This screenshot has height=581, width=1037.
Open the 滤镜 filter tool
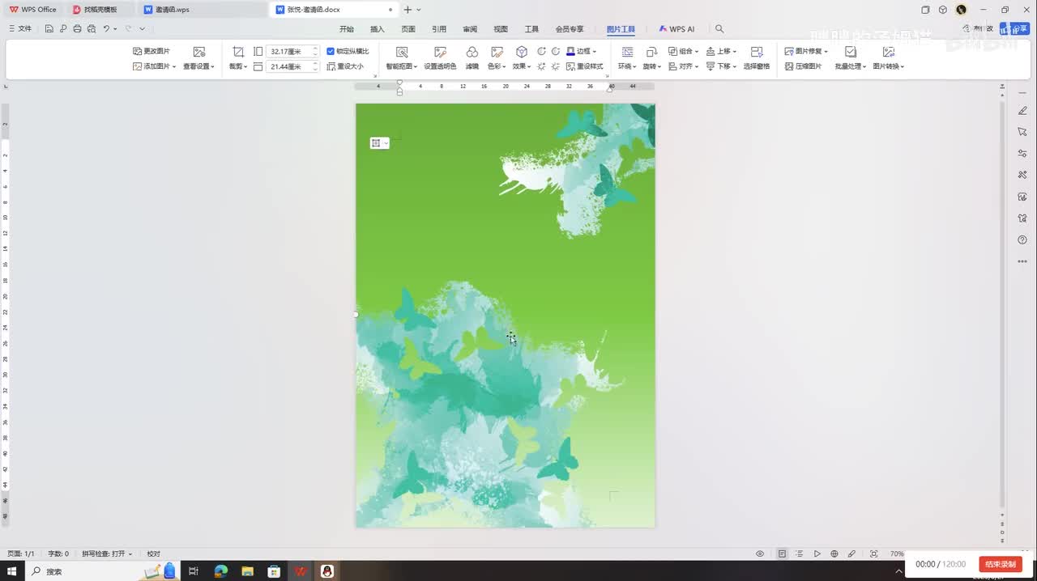472,59
